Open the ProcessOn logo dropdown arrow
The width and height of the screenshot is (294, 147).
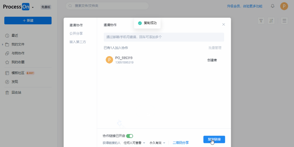(33, 7)
